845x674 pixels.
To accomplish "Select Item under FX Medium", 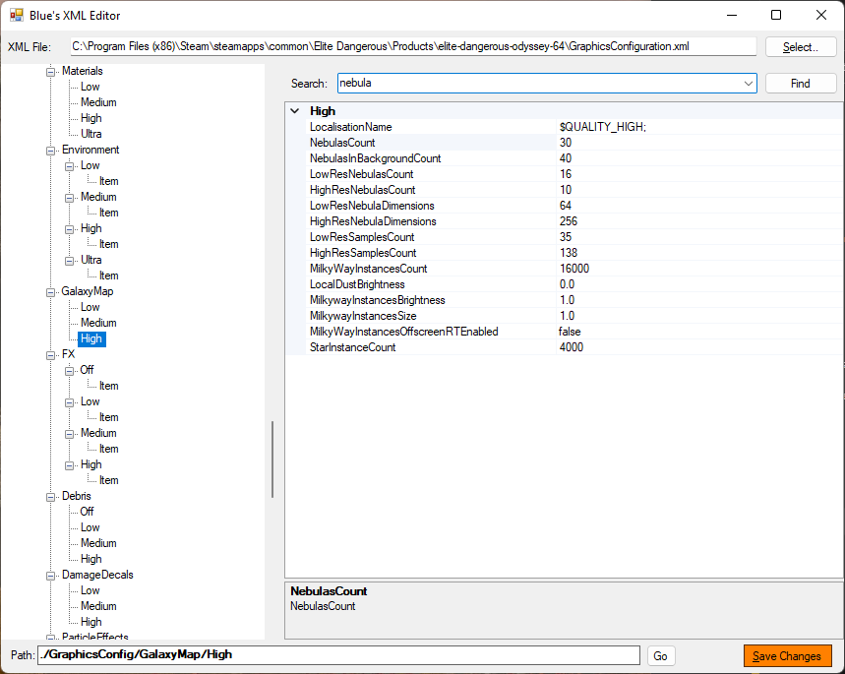I will tap(108, 449).
